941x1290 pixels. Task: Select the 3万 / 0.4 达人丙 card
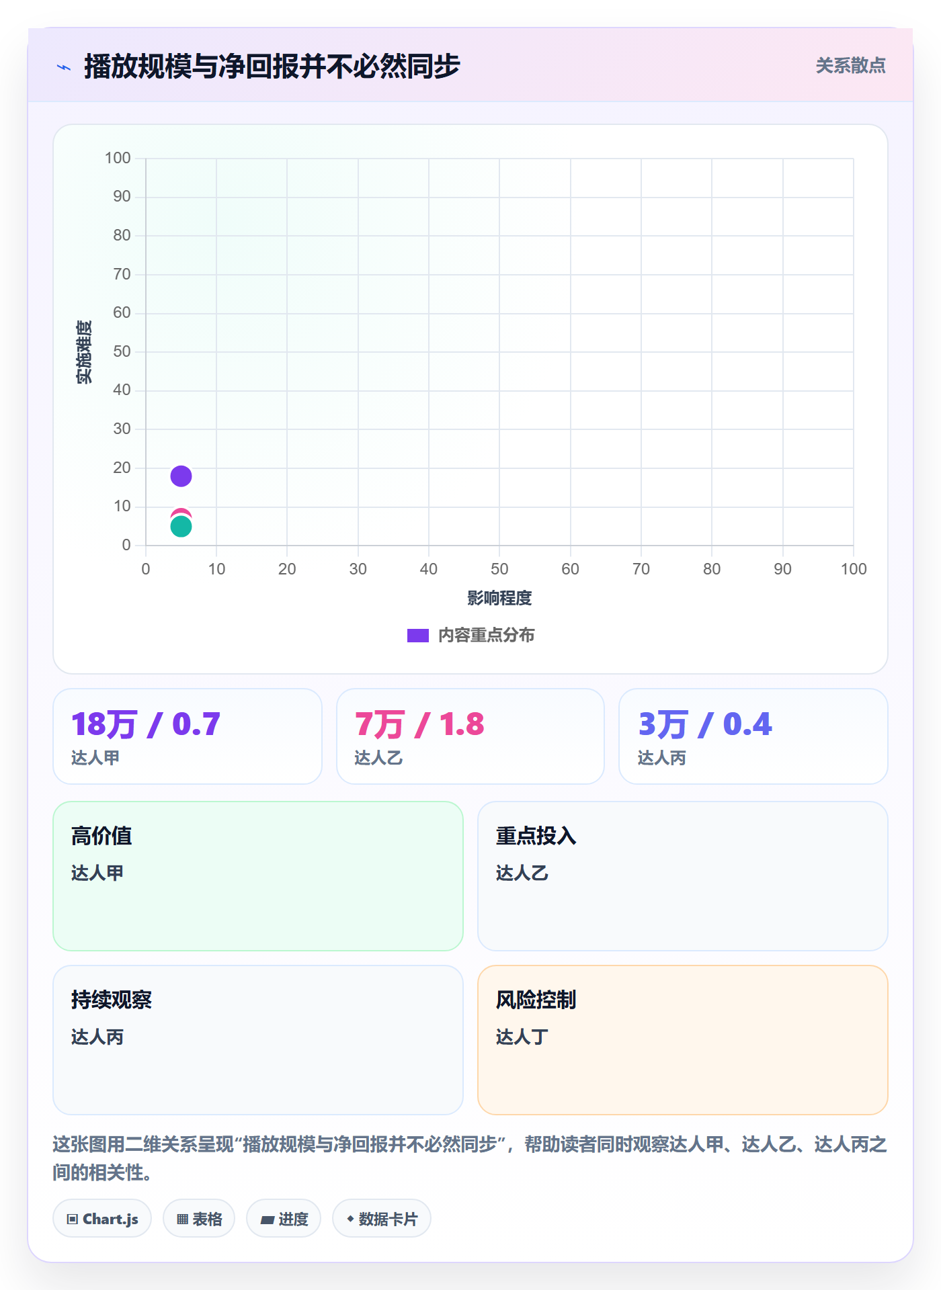coord(753,736)
